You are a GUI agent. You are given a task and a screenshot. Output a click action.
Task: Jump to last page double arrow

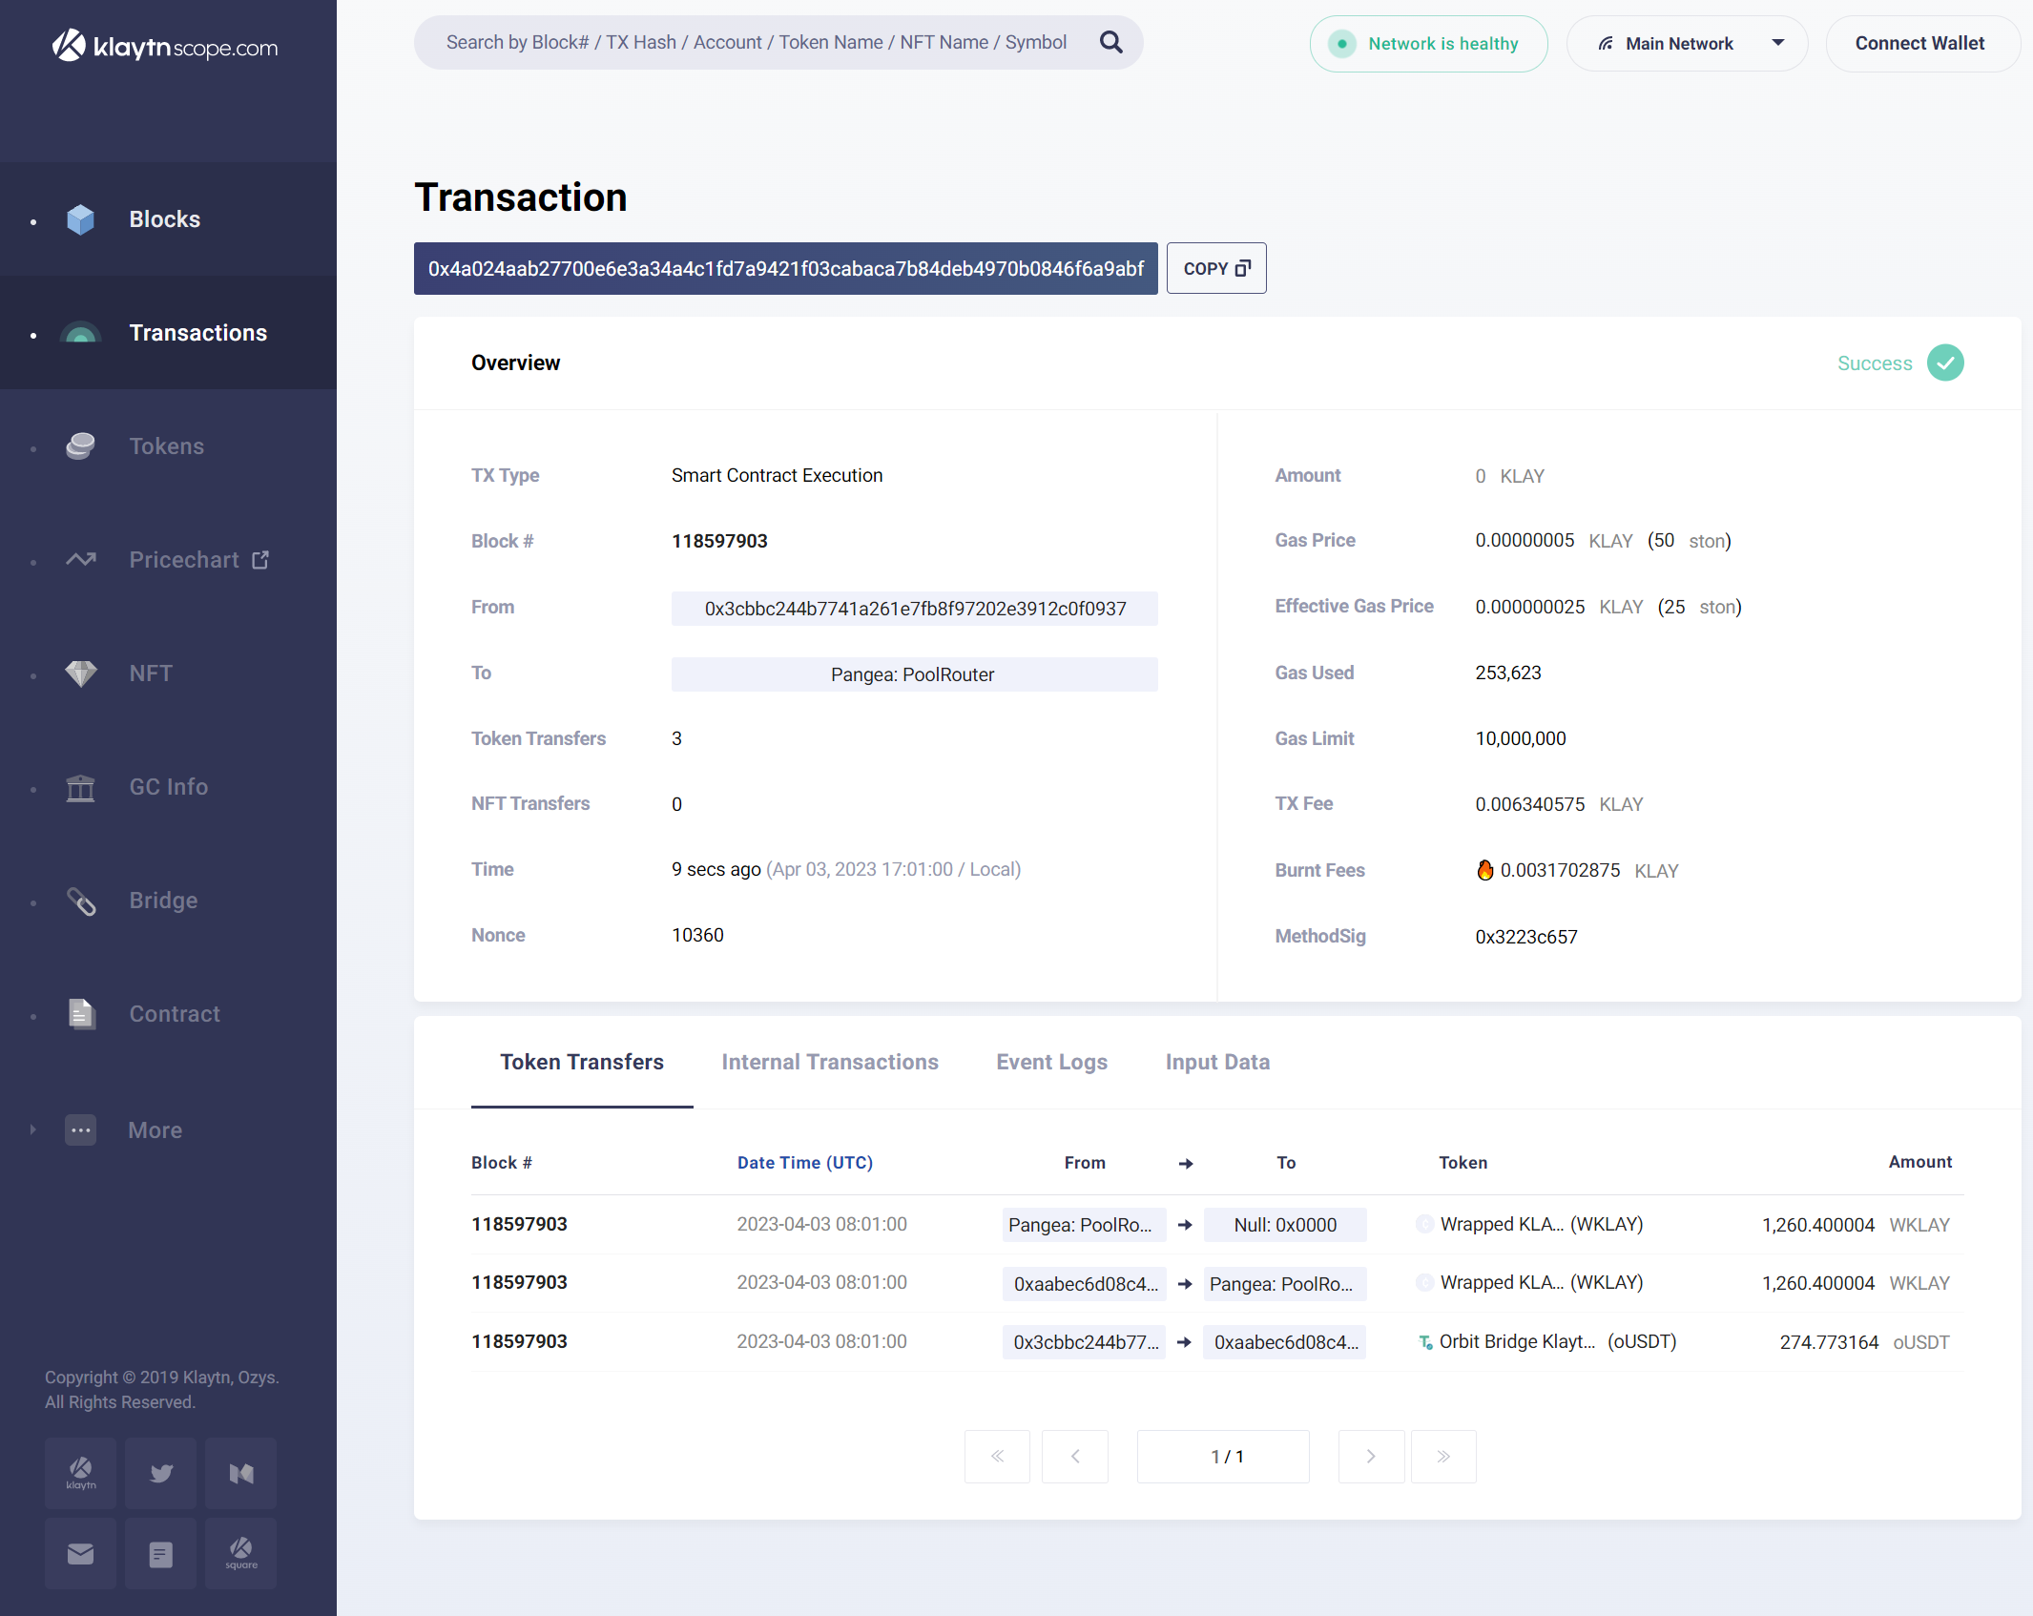coord(1443,1457)
